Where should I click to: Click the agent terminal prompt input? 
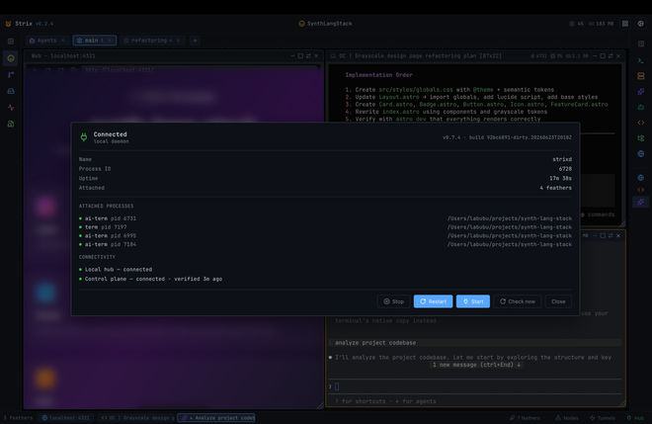pos(476,386)
